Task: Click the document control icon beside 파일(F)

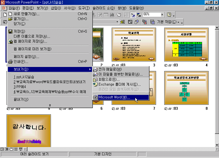Action: coord(4,8)
